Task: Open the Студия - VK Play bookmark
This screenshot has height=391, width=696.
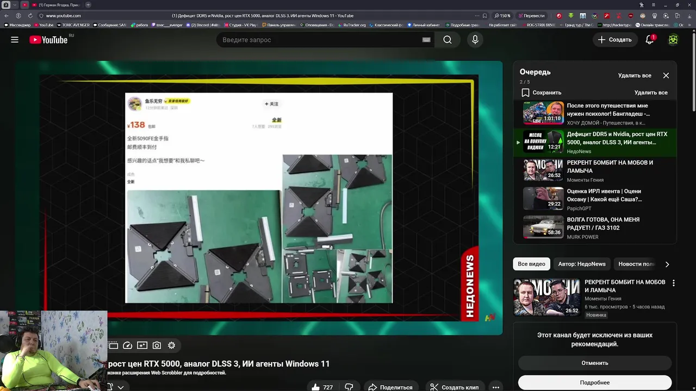Action: pos(240,25)
